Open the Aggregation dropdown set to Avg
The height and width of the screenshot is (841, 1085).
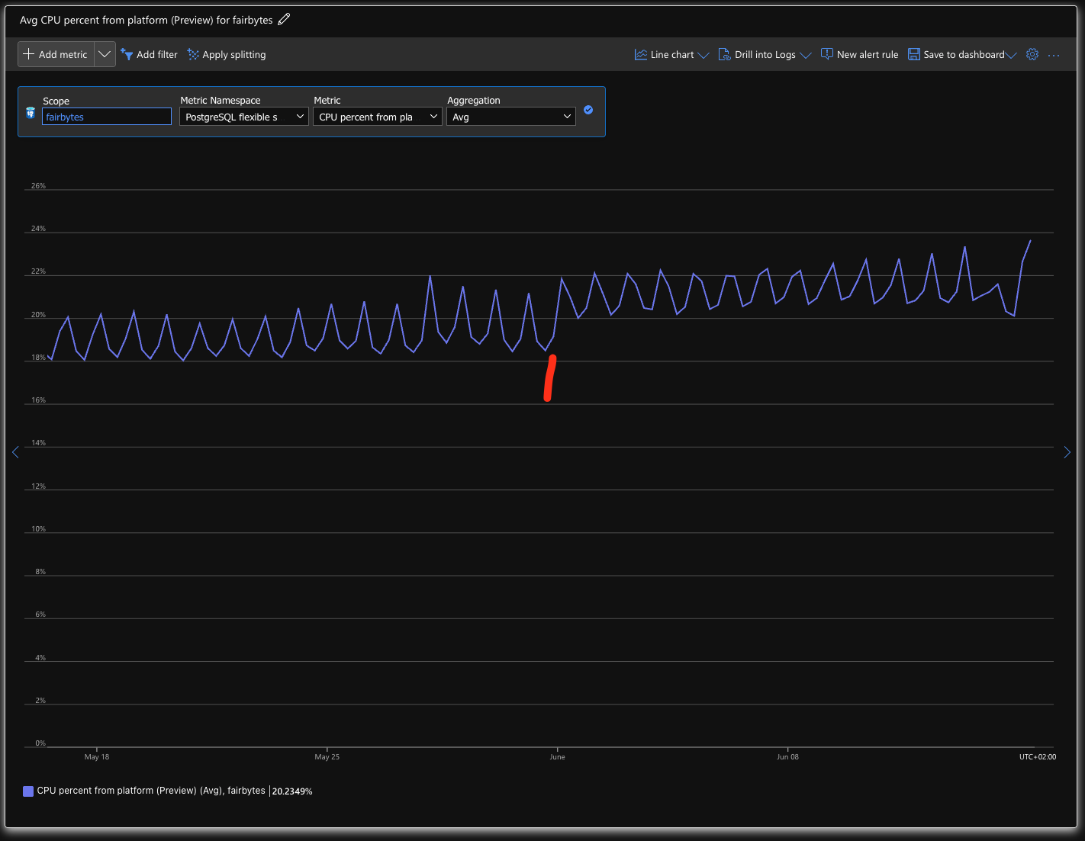(x=511, y=117)
